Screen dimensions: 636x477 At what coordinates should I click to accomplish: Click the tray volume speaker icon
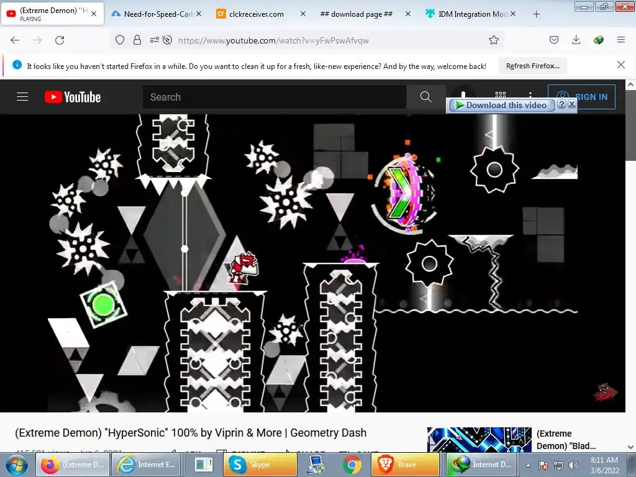pos(573,465)
